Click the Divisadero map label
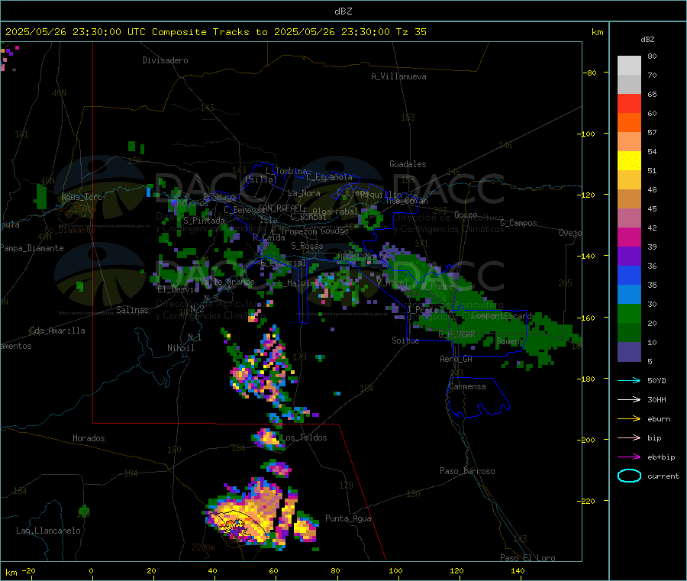The image size is (687, 581). 165,60
